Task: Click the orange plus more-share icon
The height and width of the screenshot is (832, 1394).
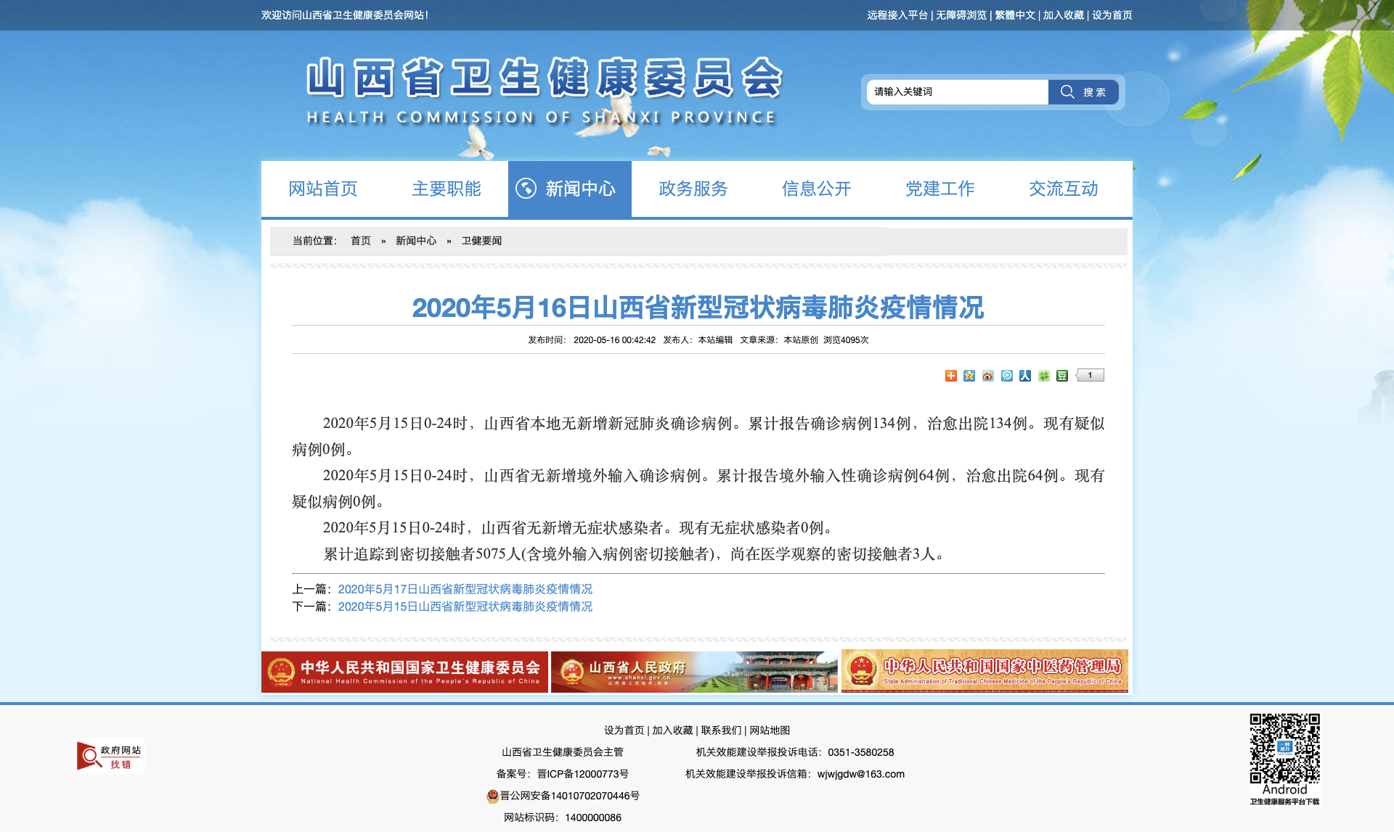Action: (x=950, y=376)
